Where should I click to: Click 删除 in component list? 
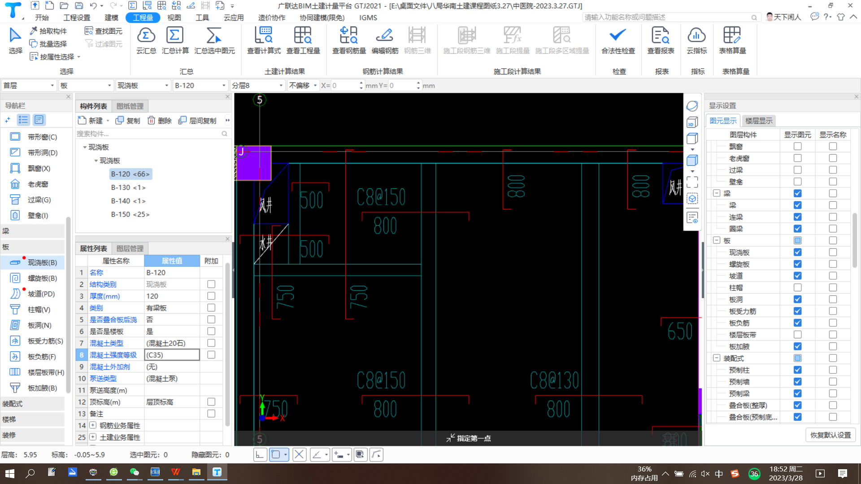(x=160, y=121)
